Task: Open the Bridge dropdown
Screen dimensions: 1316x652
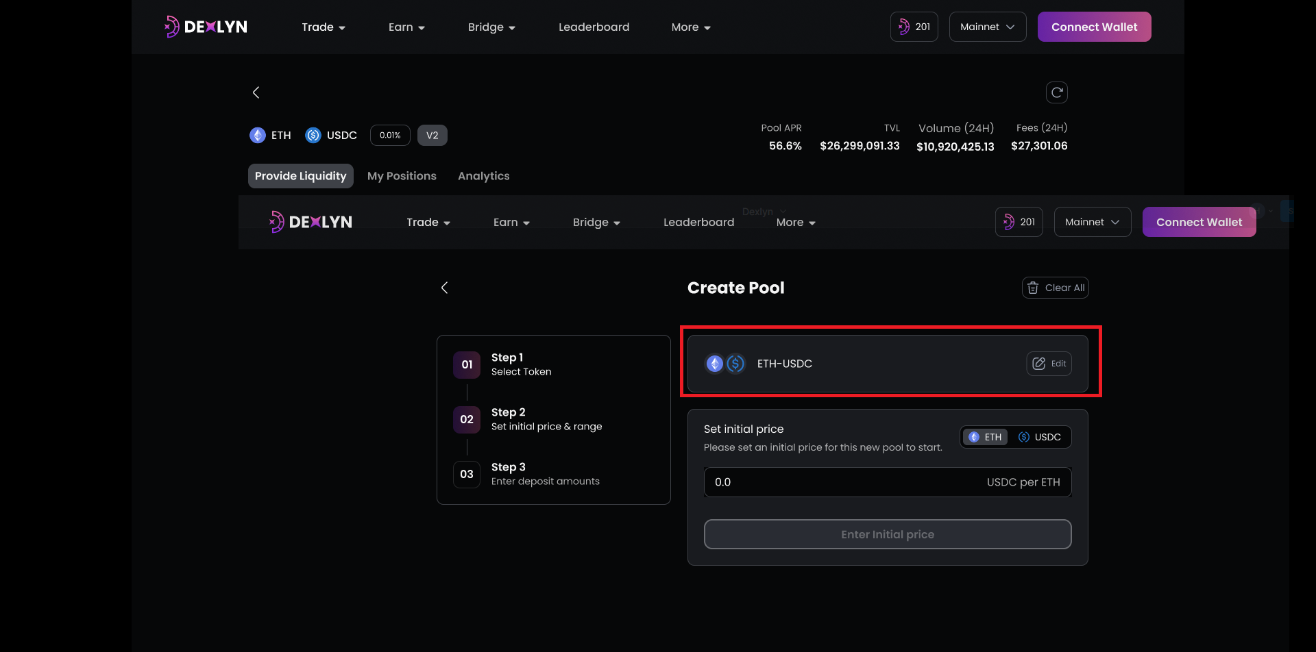Action: 491,27
